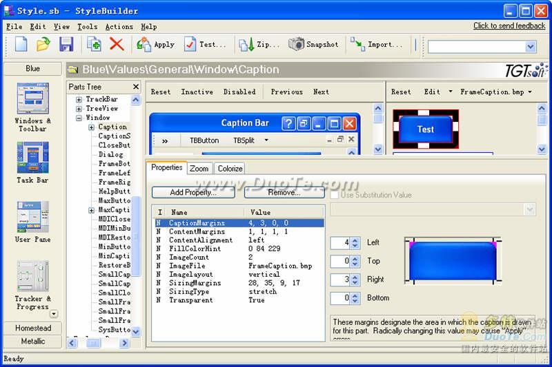Take a Snapshot with camera icon

tap(313, 45)
